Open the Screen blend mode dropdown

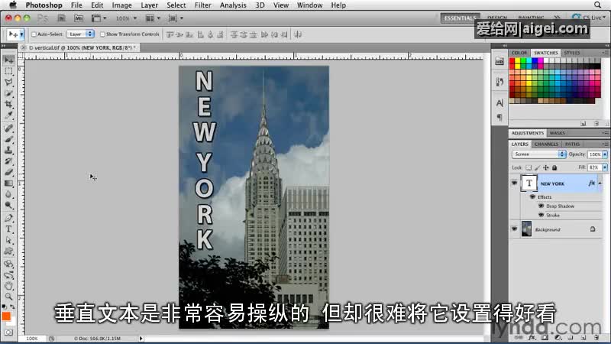pyautogui.click(x=538, y=154)
